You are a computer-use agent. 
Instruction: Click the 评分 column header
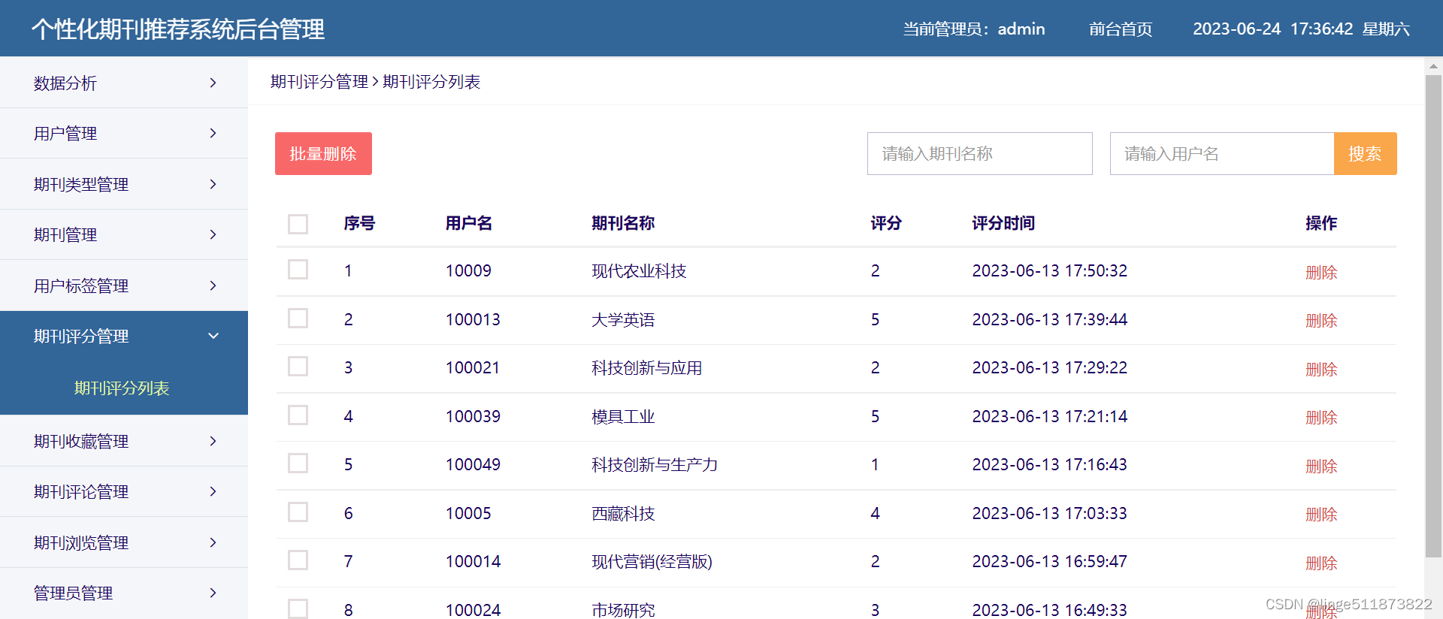pyautogui.click(x=886, y=223)
